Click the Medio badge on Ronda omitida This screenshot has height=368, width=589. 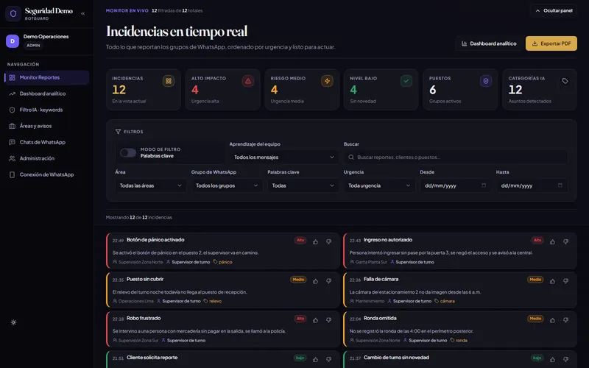[535, 319]
